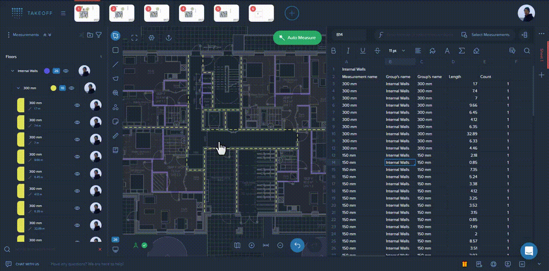Hide the 300 mm 6.45 m measurement
The image size is (549, 271).
click(77, 174)
